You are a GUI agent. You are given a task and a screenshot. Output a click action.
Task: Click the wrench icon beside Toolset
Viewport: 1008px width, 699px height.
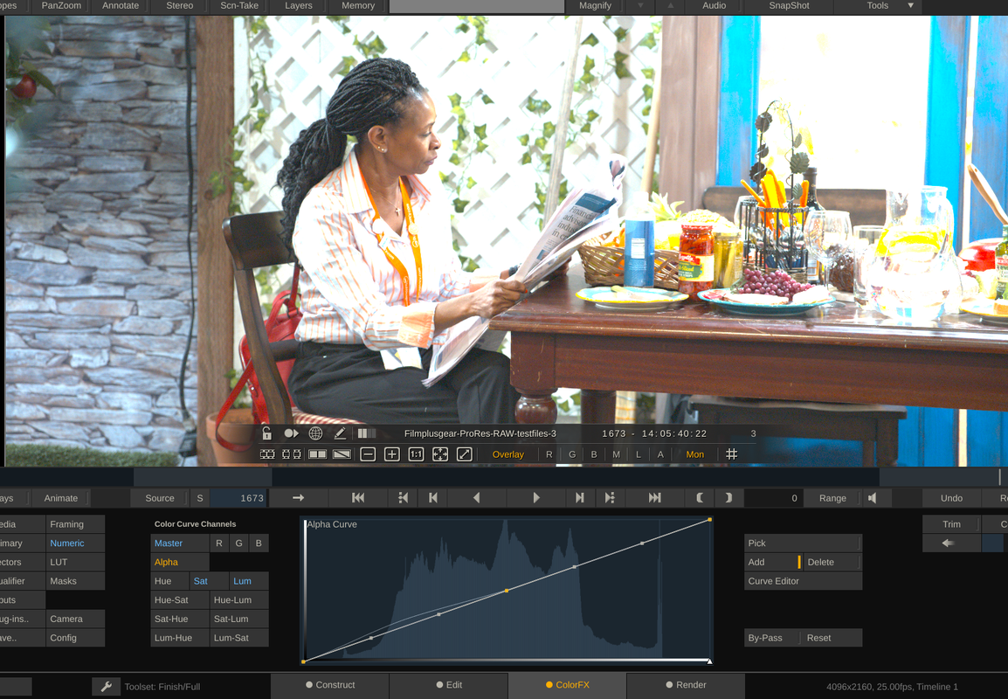[x=106, y=687]
